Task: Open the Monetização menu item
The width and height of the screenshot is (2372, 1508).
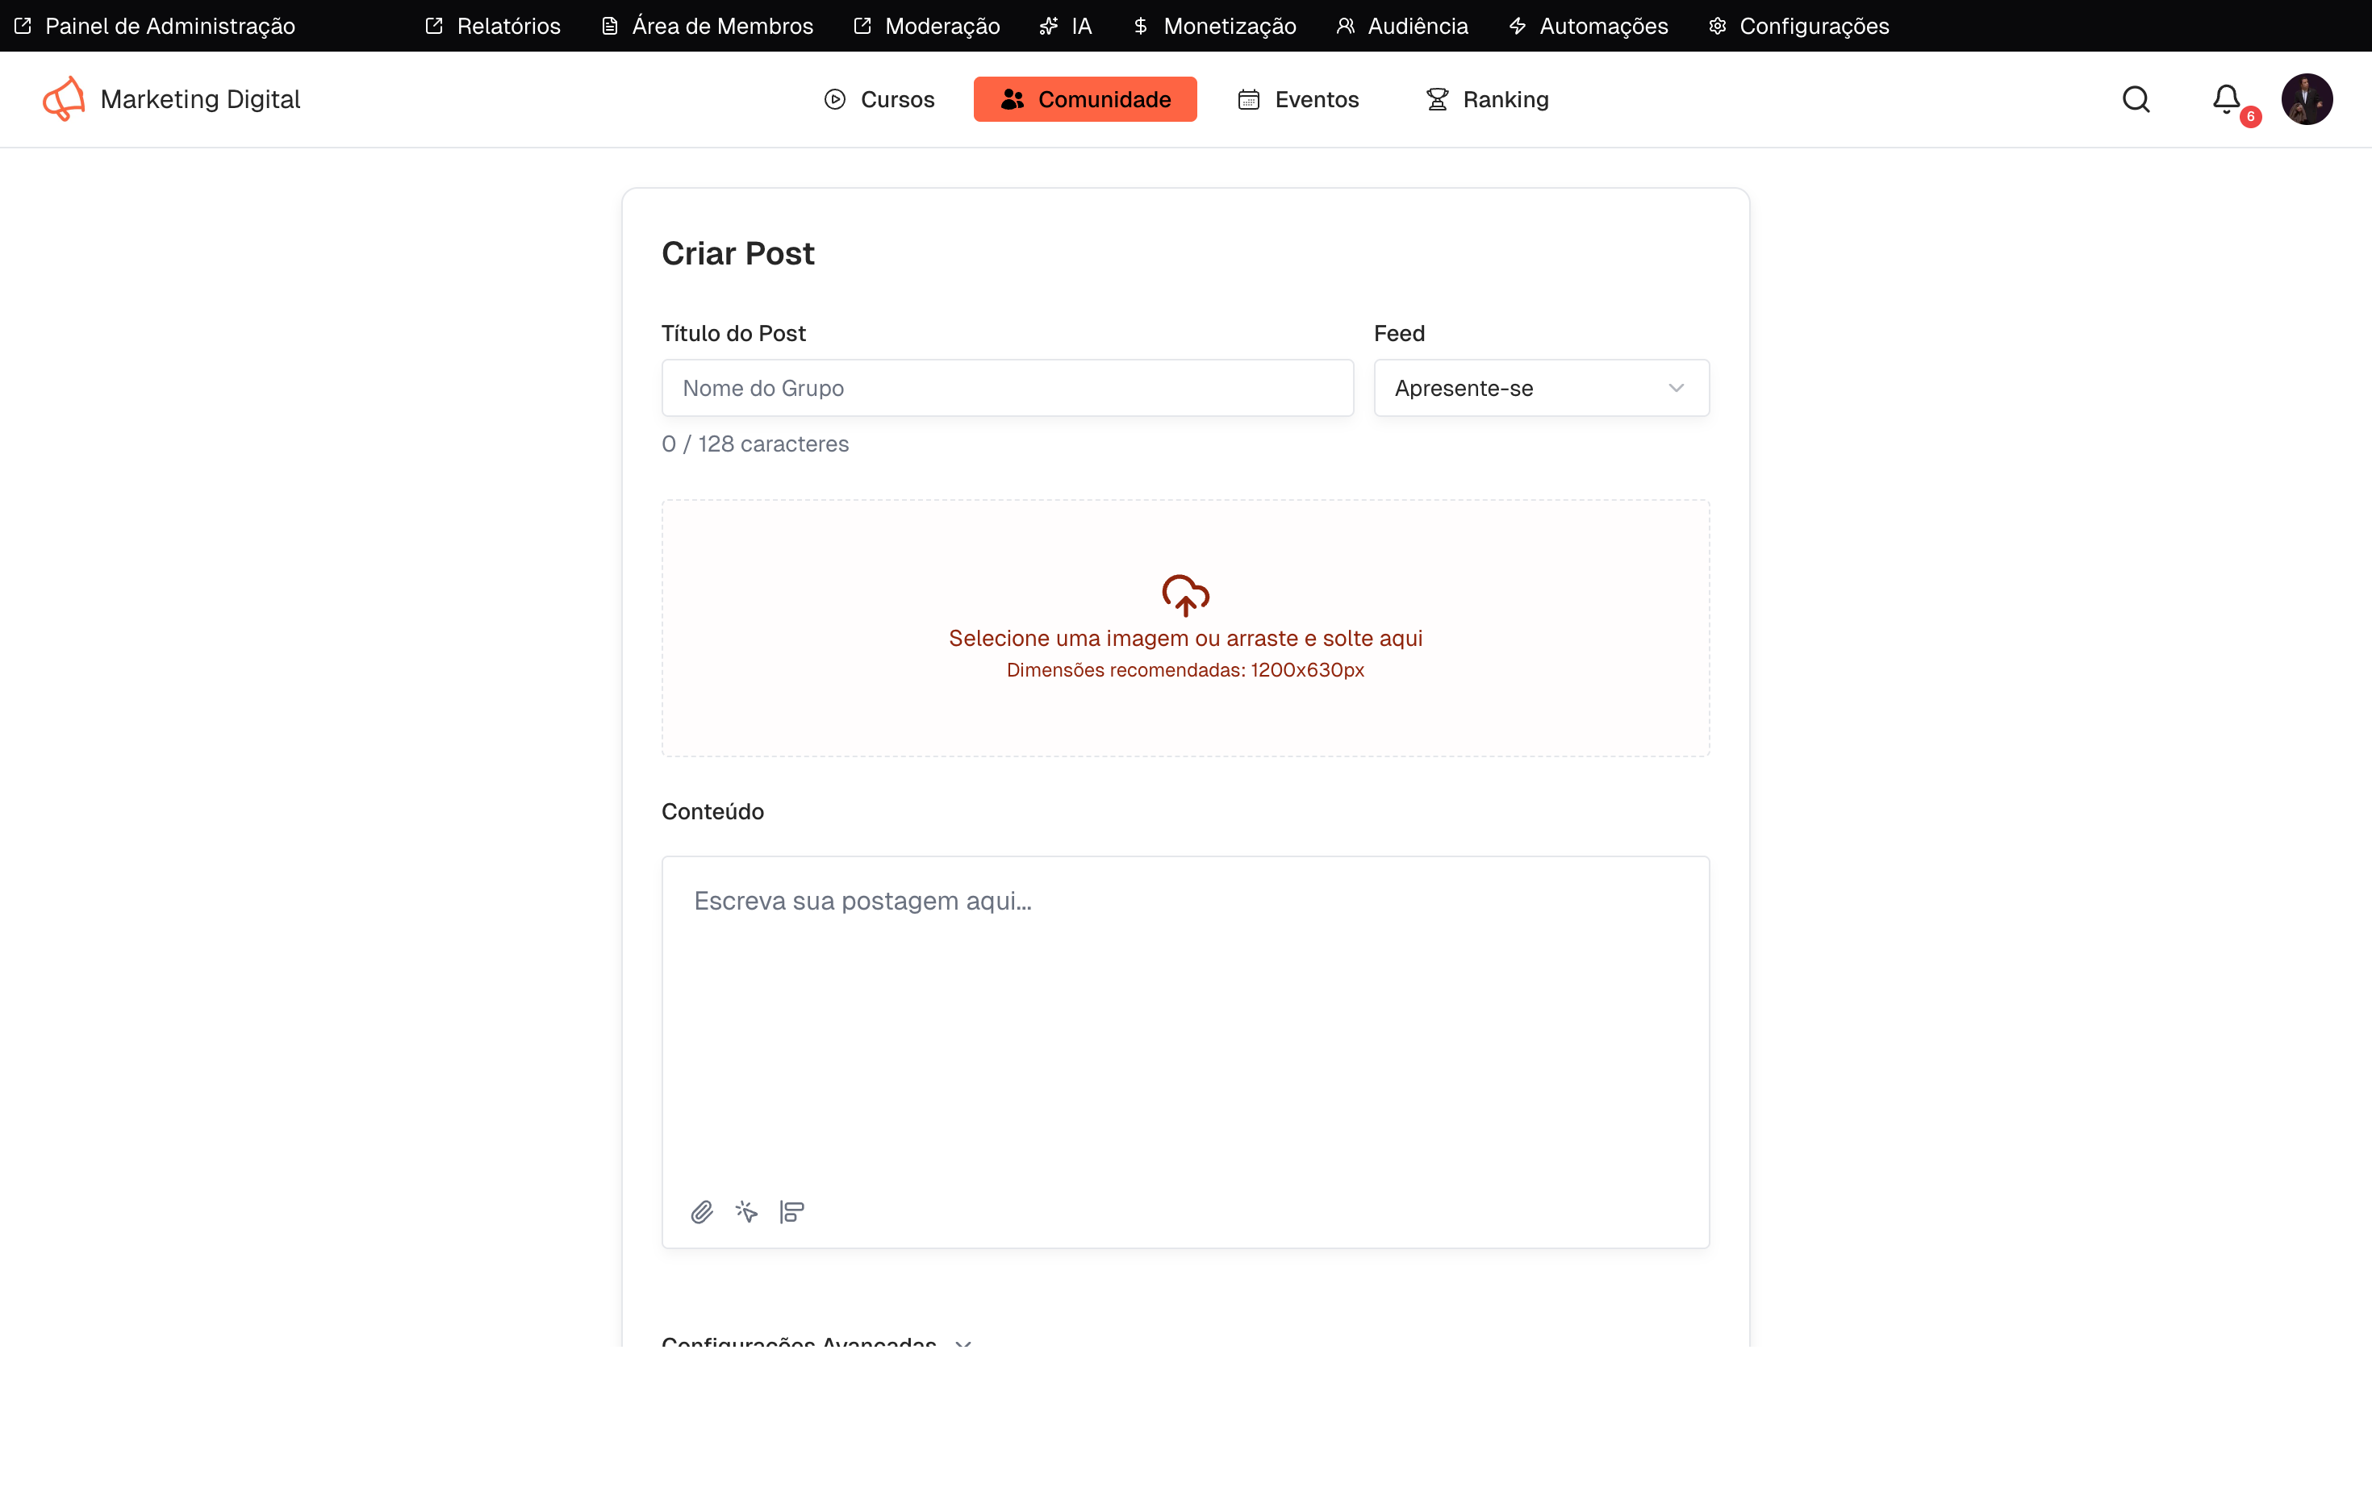Action: [x=1214, y=26]
